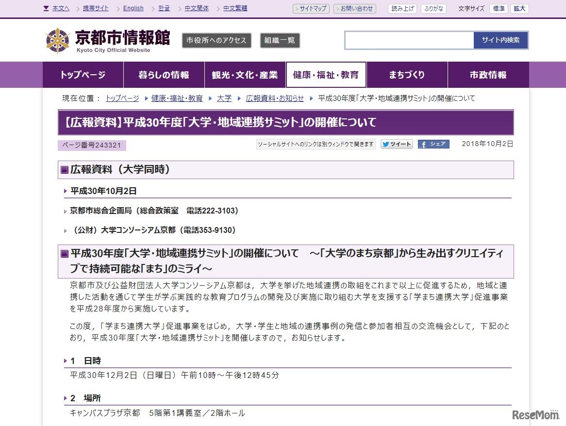Viewport: 566px width, 426px height.
Task: Activate the 読み上げ read-aloud feature
Action: pyautogui.click(x=402, y=8)
